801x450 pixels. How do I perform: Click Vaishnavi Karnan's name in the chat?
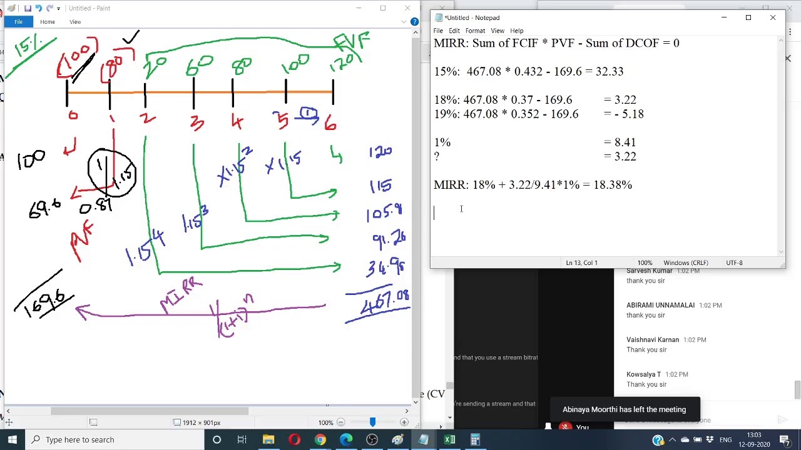(653, 340)
